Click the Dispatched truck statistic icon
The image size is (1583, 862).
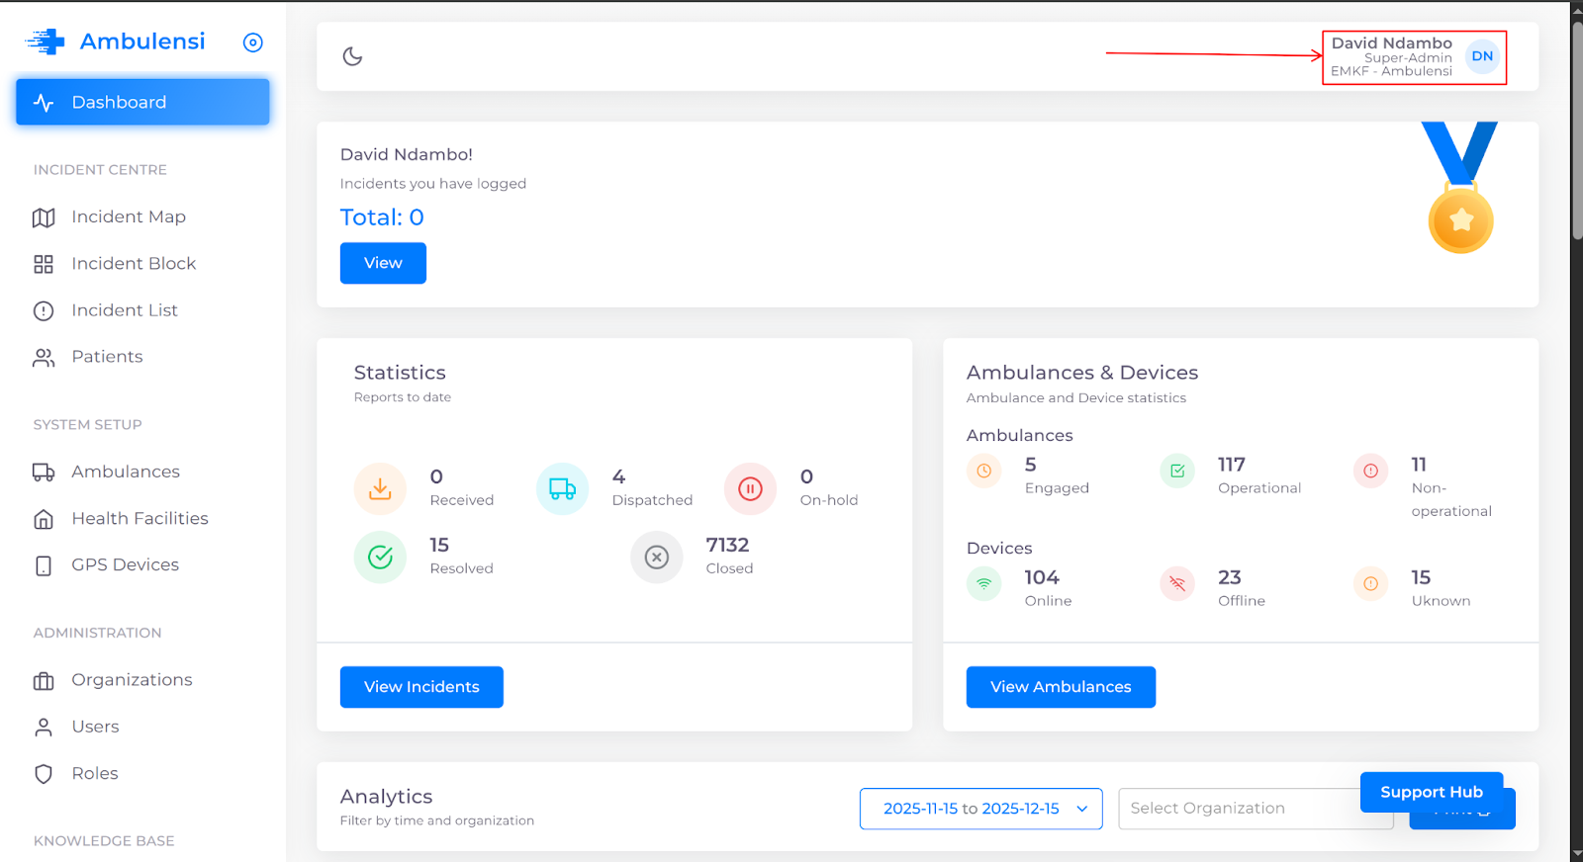(x=562, y=488)
